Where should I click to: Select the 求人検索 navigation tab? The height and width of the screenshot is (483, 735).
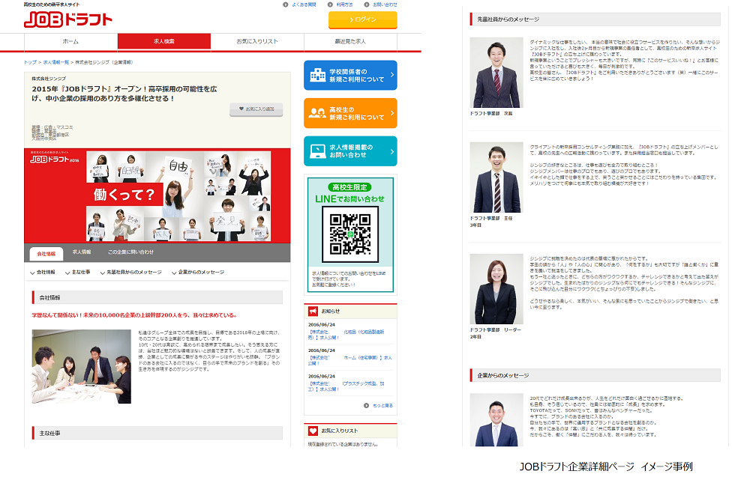[x=164, y=41]
